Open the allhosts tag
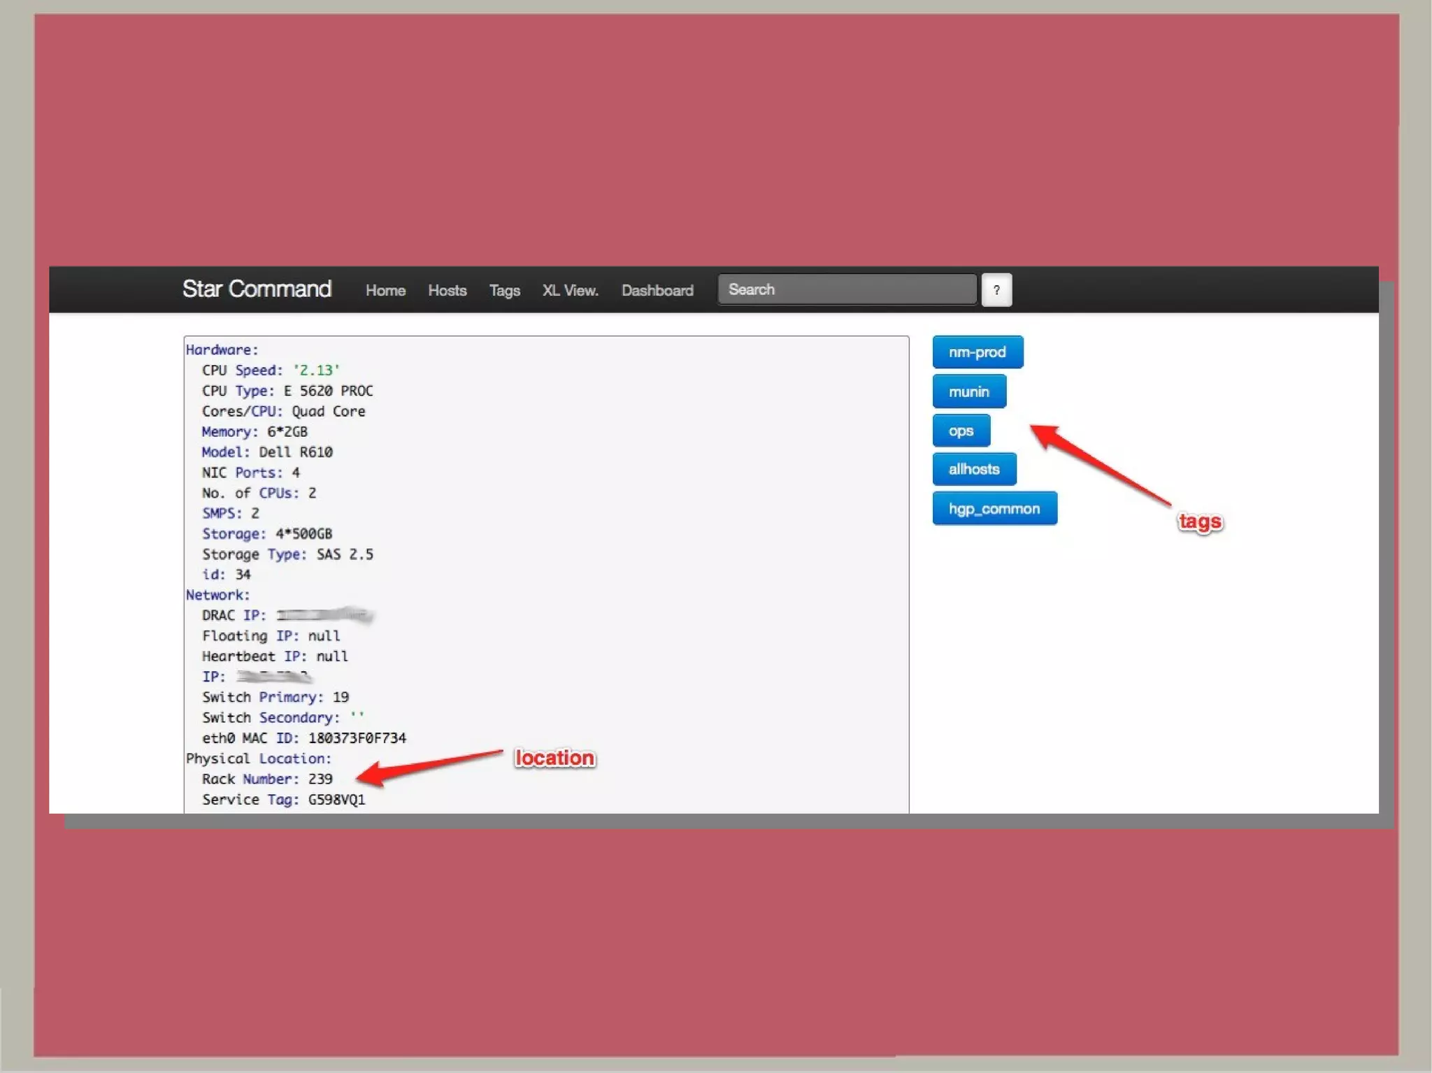Screen dimensions: 1432x1073 (973, 469)
